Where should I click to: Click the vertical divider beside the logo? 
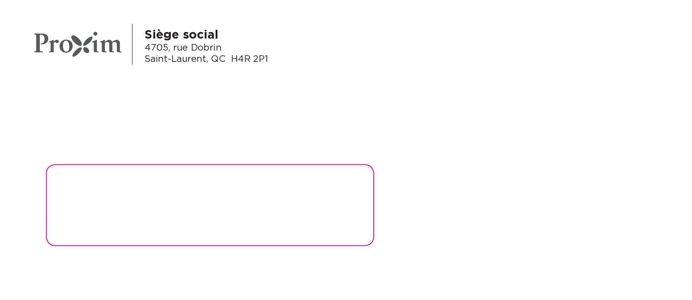(132, 44)
